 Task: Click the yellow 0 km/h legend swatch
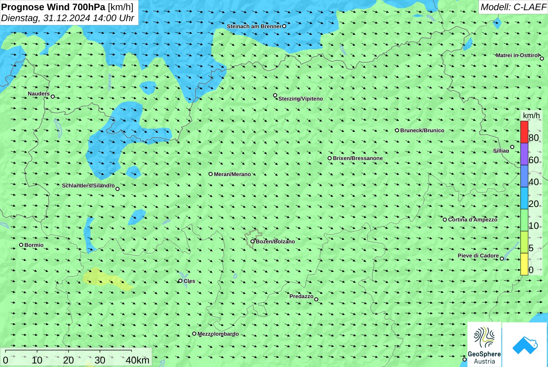tap(524, 264)
